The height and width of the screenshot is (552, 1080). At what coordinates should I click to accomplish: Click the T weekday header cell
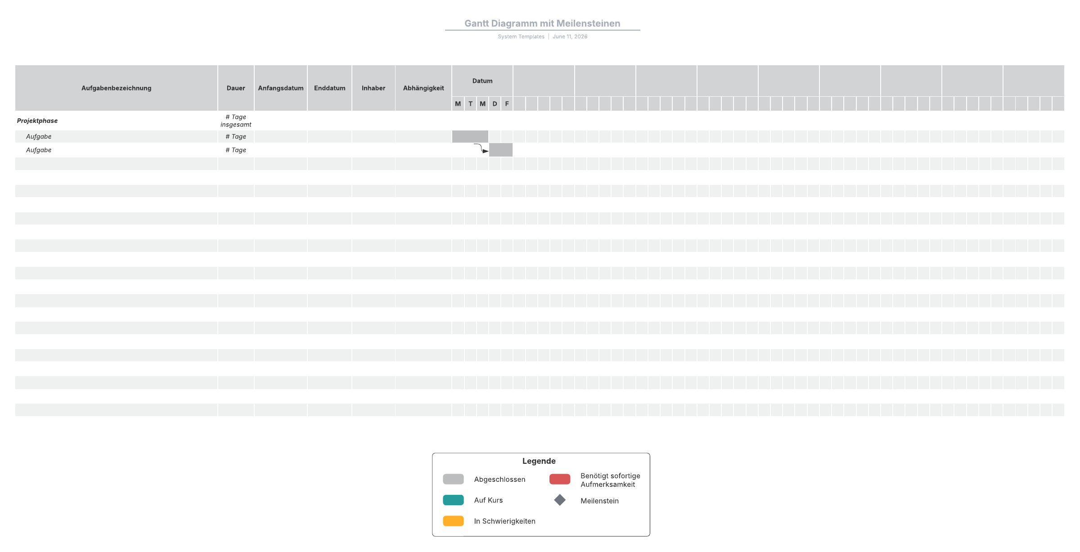(x=470, y=104)
